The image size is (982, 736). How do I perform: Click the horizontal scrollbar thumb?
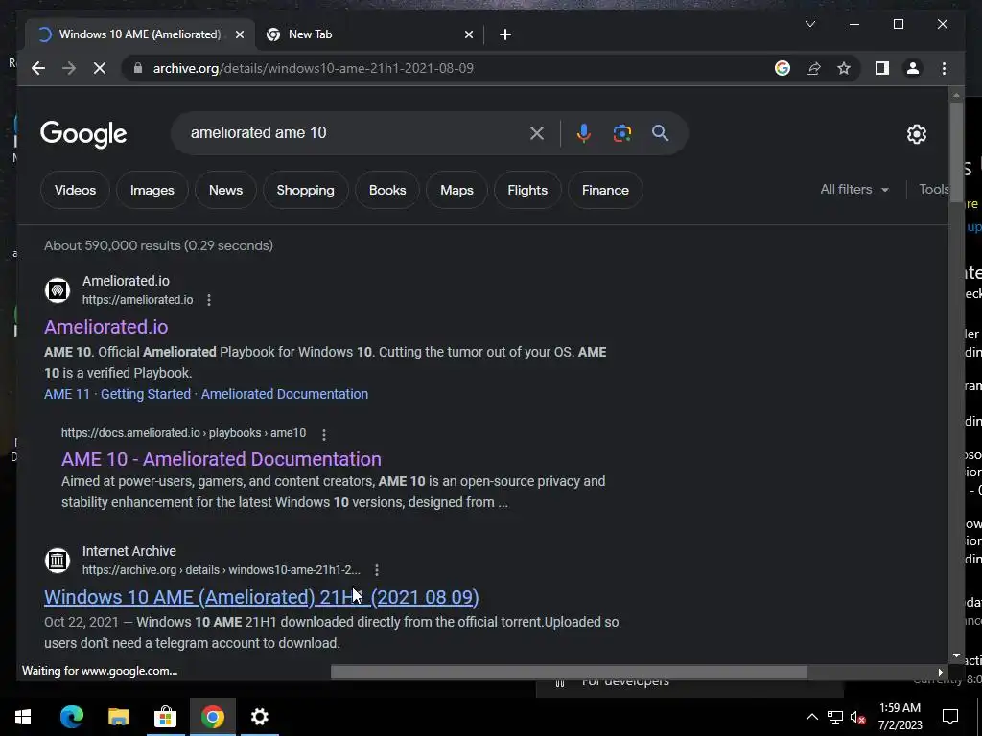pyautogui.click(x=569, y=672)
